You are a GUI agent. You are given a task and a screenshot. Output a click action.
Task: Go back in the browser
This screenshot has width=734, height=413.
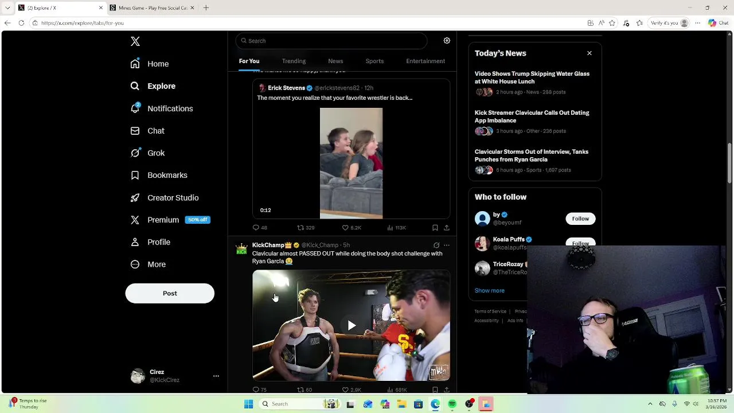click(7, 23)
